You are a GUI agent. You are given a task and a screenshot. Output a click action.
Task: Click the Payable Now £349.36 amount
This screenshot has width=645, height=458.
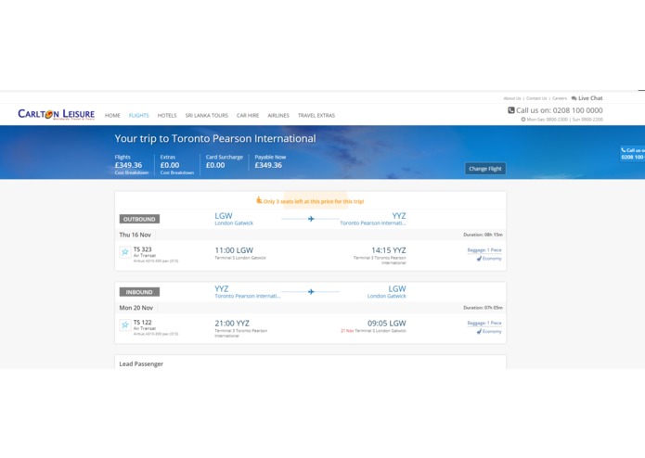pos(268,165)
